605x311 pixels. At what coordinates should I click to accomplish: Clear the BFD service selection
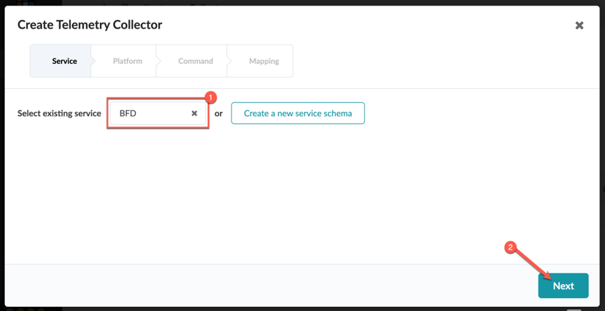click(194, 114)
